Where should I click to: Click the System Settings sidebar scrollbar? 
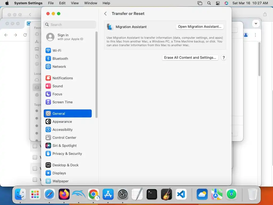(x=97, y=75)
